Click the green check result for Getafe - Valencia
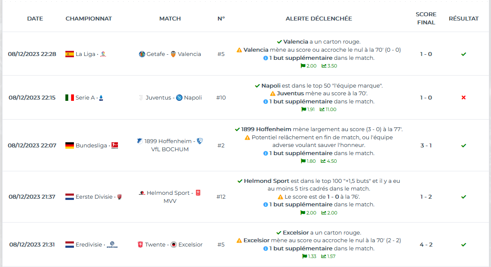 [464, 54]
